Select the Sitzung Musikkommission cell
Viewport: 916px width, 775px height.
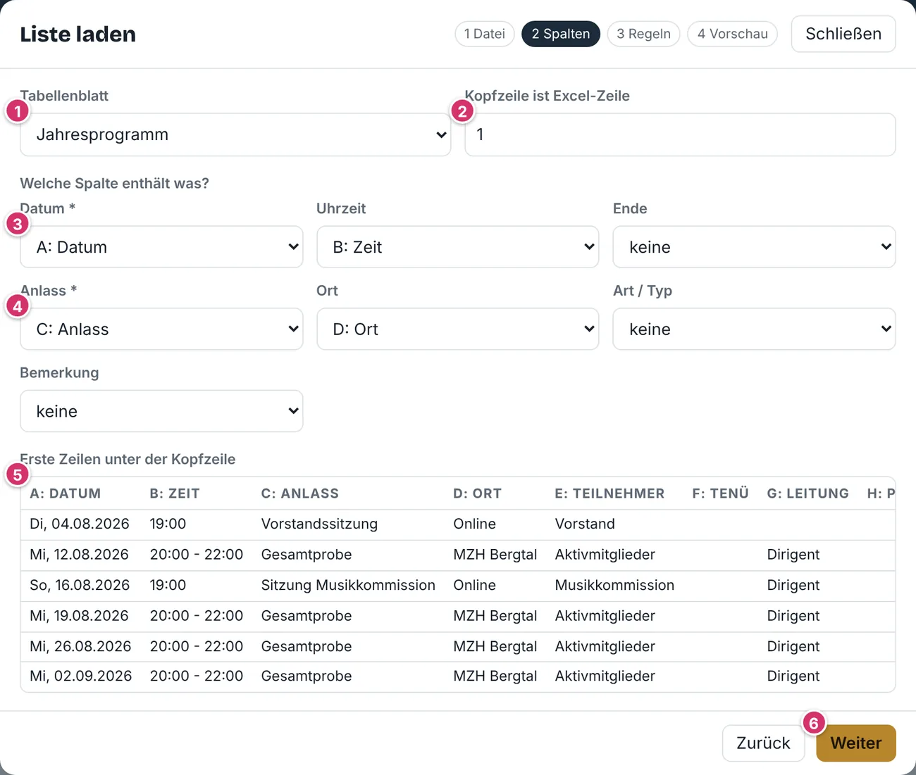point(348,585)
